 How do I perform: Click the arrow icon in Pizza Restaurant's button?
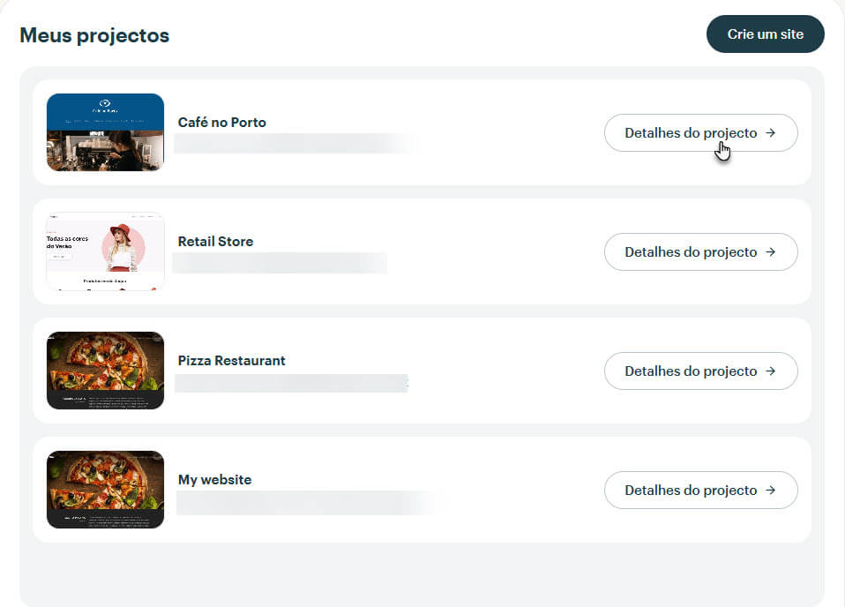(x=771, y=371)
